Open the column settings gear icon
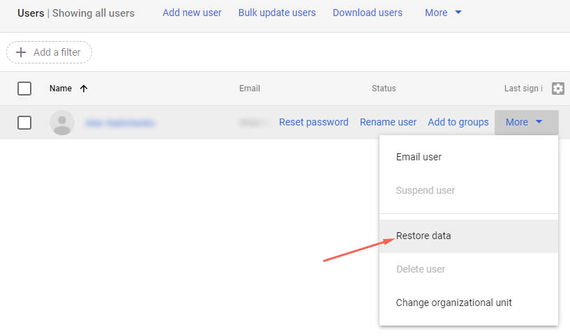Viewport: 570px width, 336px height. (x=558, y=89)
